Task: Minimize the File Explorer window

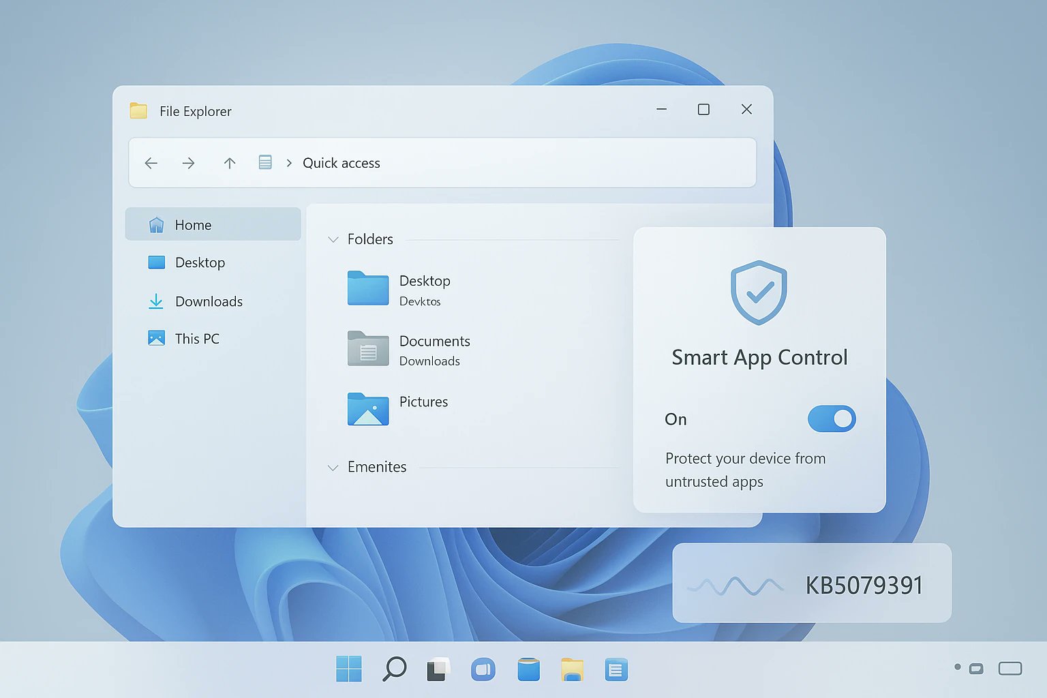Action: (661, 109)
